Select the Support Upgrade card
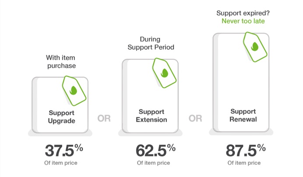303x177 pixels. pos(60,105)
